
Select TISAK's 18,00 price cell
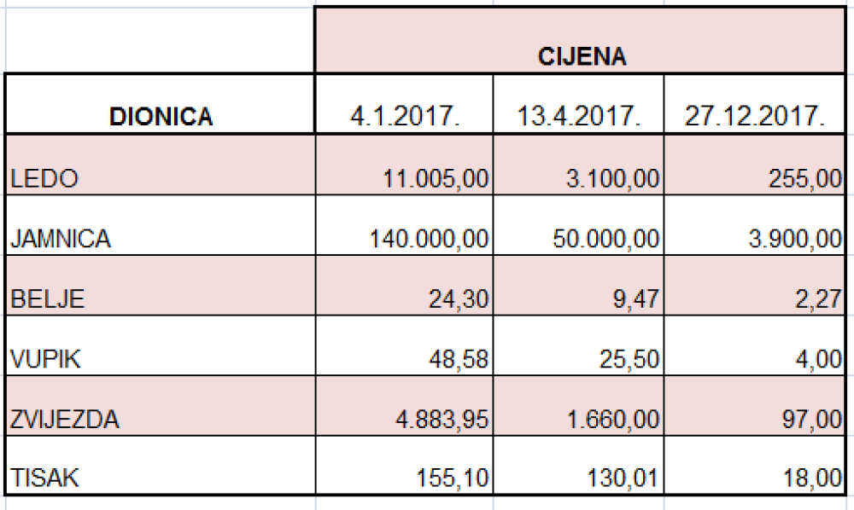[x=755, y=466]
